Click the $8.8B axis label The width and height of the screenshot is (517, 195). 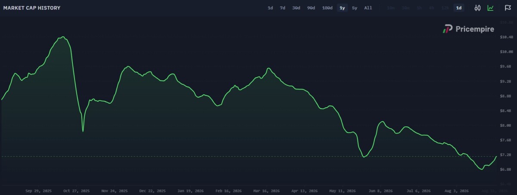coord(505,96)
